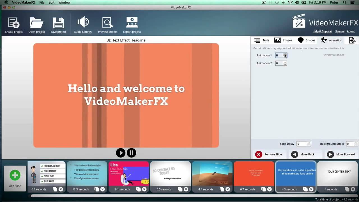
Task: Pause the slide preview
Action: pyautogui.click(x=131, y=153)
